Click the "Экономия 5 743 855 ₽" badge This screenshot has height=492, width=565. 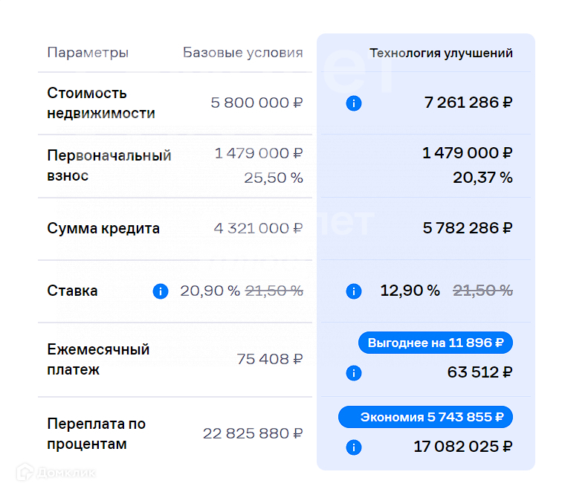pyautogui.click(x=425, y=417)
